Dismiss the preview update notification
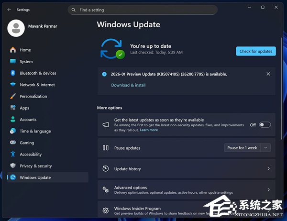The height and width of the screenshot is (221, 287). pos(268,74)
